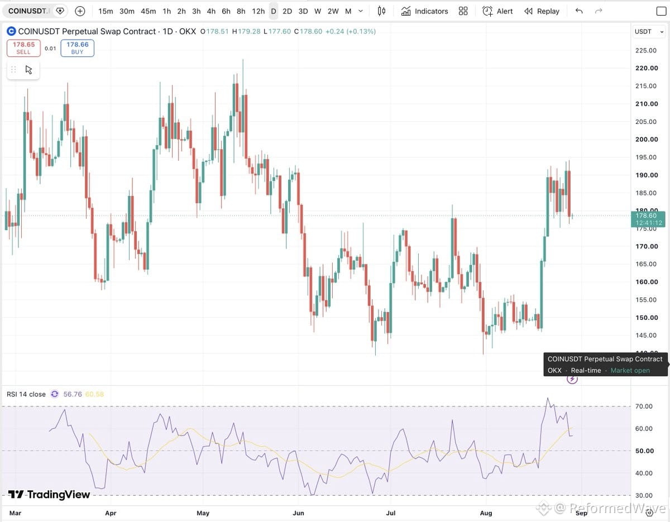
Task: Select the 3h interval
Action: [x=197, y=11]
